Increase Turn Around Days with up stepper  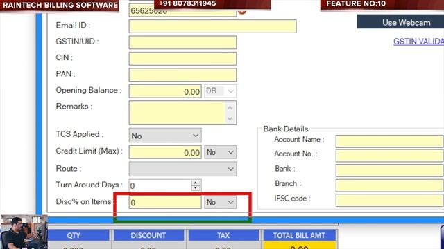196,183
